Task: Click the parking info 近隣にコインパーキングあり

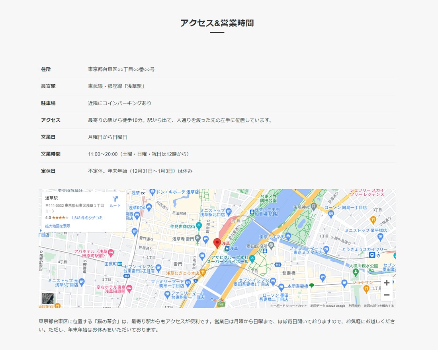Action: point(119,103)
